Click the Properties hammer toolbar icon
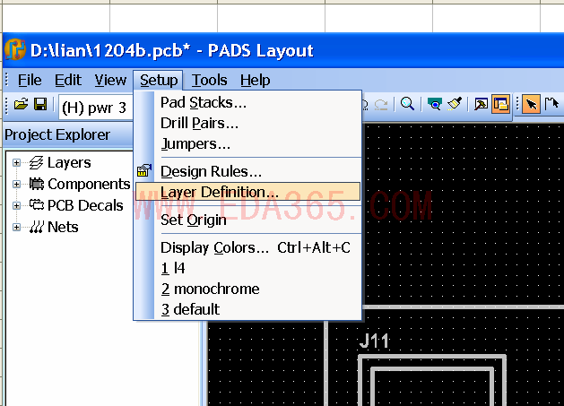Screen dimensions: 564x406 (x=481, y=104)
